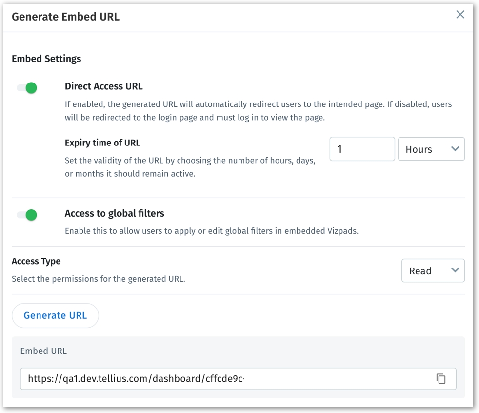Viewport: 479px width, 413px height.
Task: Click the expiry time number field
Action: [x=362, y=149]
